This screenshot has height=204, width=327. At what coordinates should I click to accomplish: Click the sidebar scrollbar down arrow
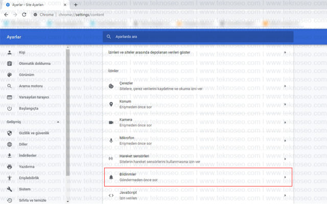[68, 201]
